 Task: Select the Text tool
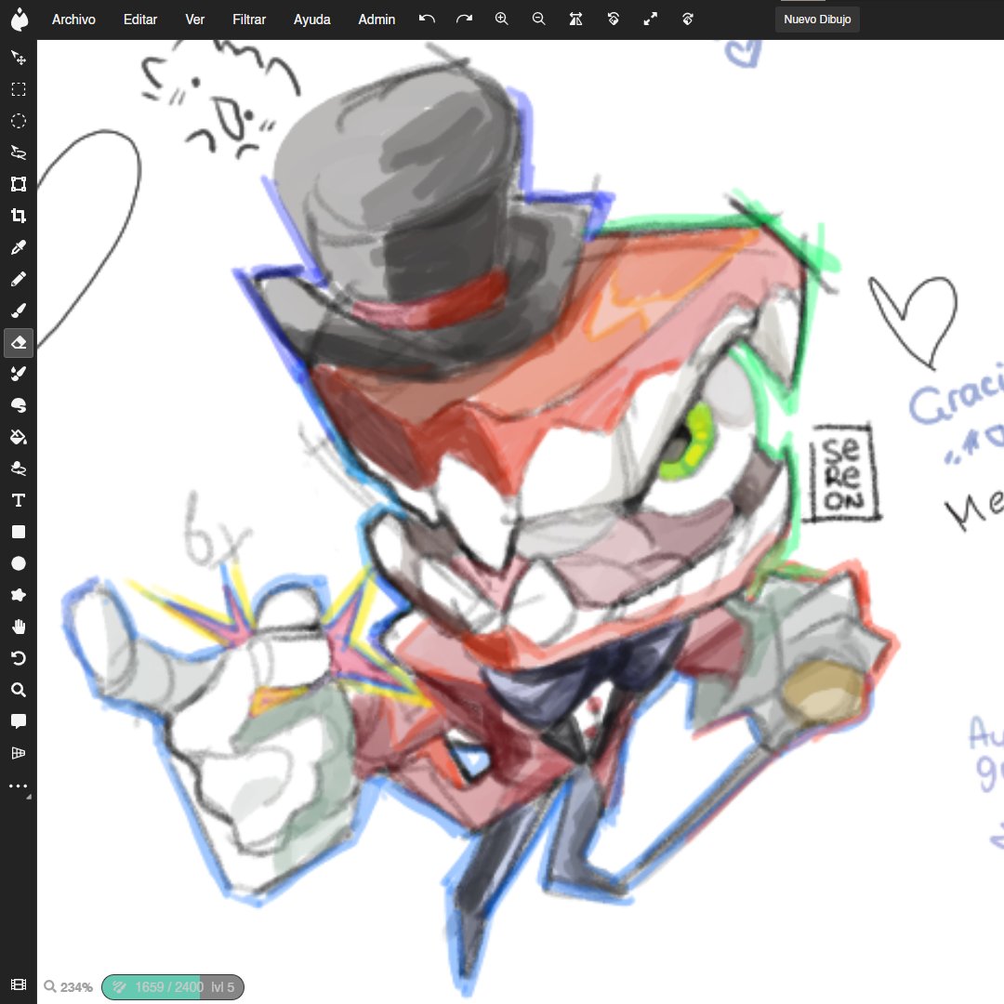(x=19, y=500)
